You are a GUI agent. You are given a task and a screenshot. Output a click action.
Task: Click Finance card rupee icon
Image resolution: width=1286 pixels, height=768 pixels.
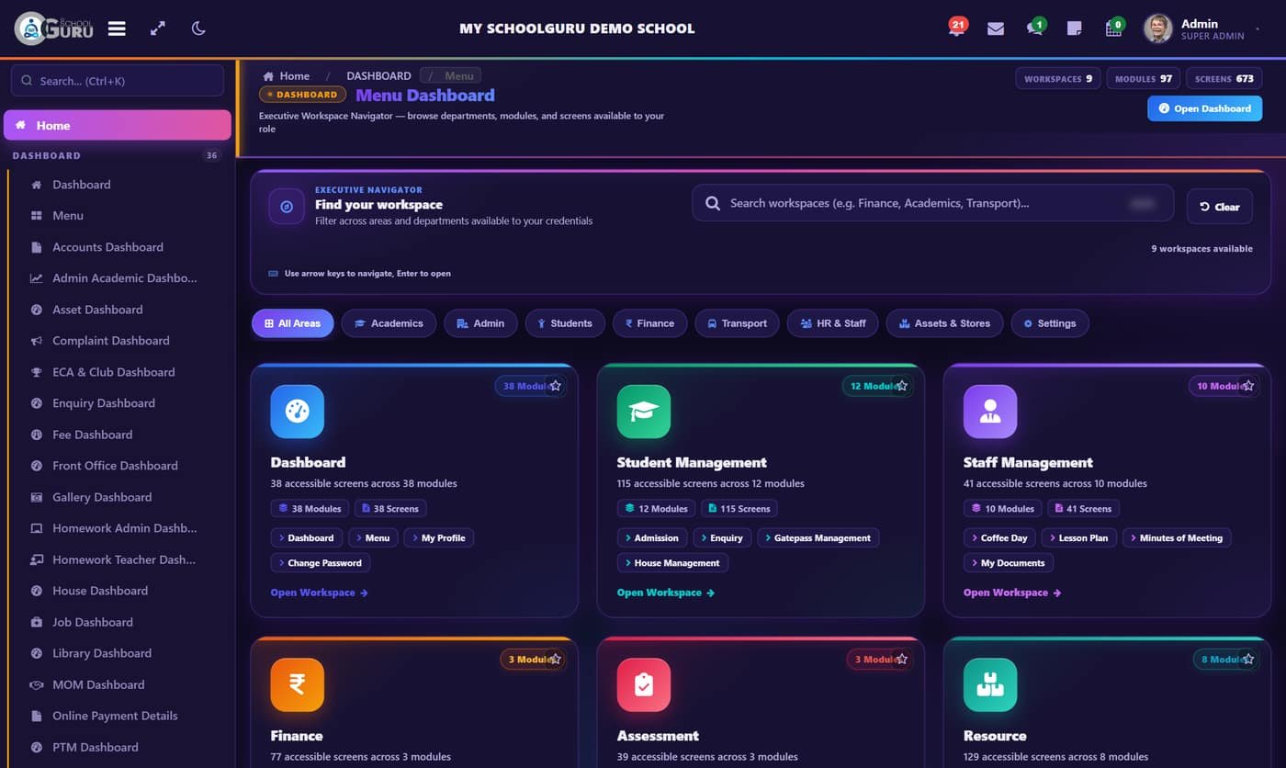click(x=298, y=684)
